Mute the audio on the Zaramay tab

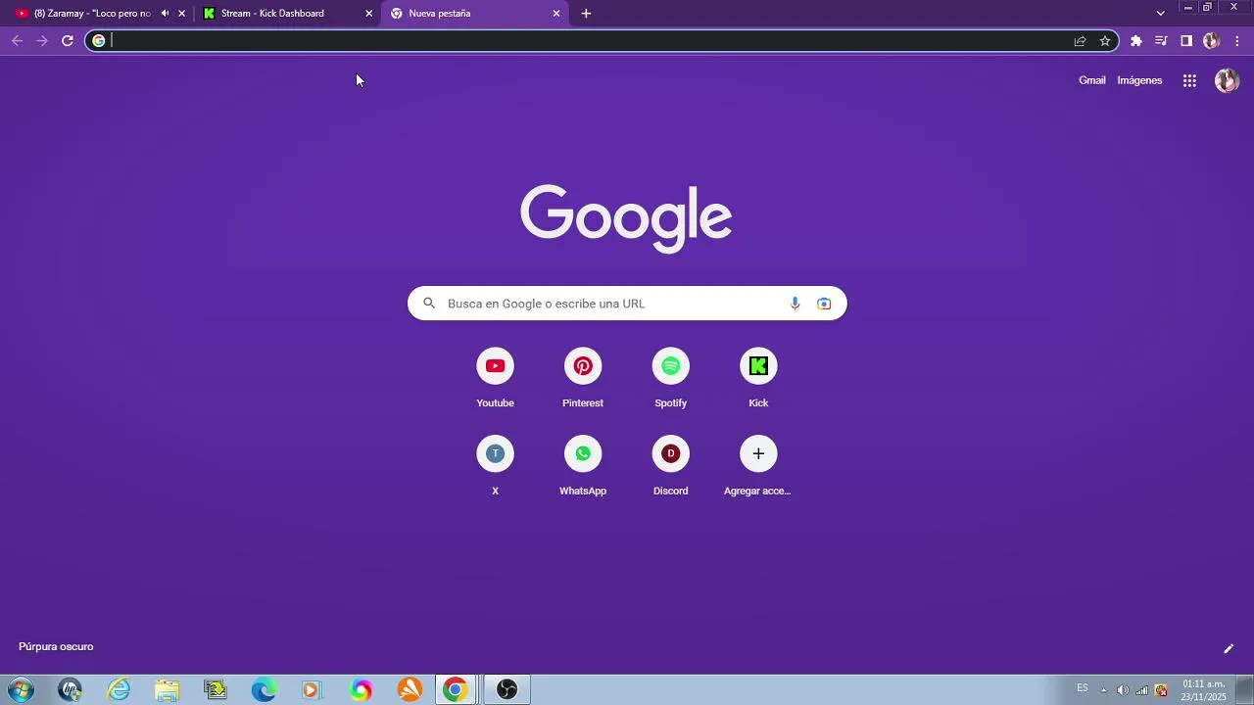tap(165, 14)
